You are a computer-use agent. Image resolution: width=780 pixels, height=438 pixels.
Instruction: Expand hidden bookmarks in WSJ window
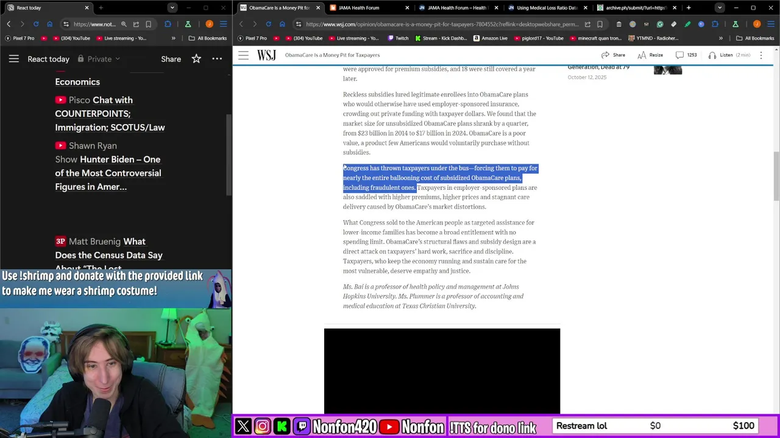tap(721, 38)
